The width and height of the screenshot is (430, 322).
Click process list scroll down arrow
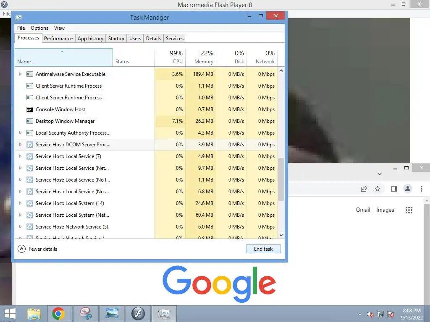(x=281, y=235)
